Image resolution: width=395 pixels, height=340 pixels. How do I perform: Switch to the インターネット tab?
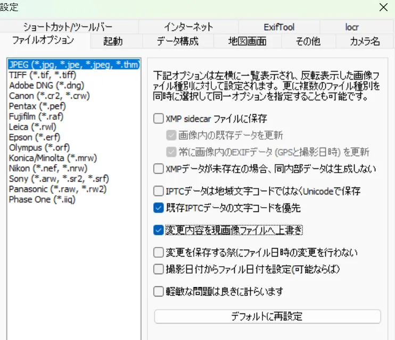(188, 27)
